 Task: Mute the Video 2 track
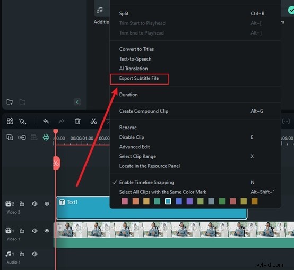point(34,204)
